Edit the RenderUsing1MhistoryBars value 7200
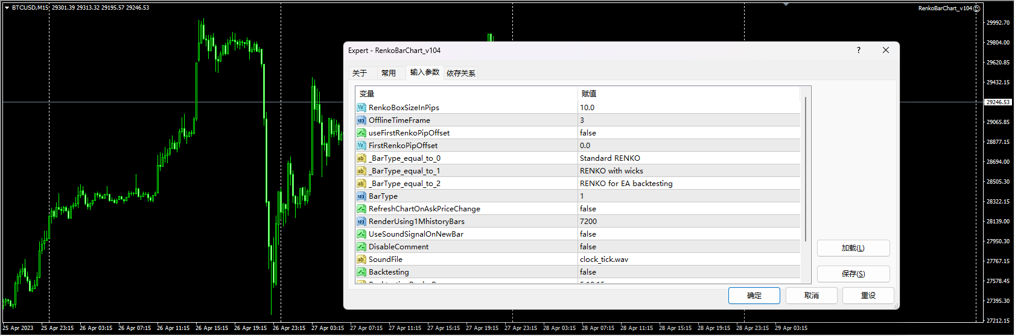The height and width of the screenshot is (336, 1015). 588,222
